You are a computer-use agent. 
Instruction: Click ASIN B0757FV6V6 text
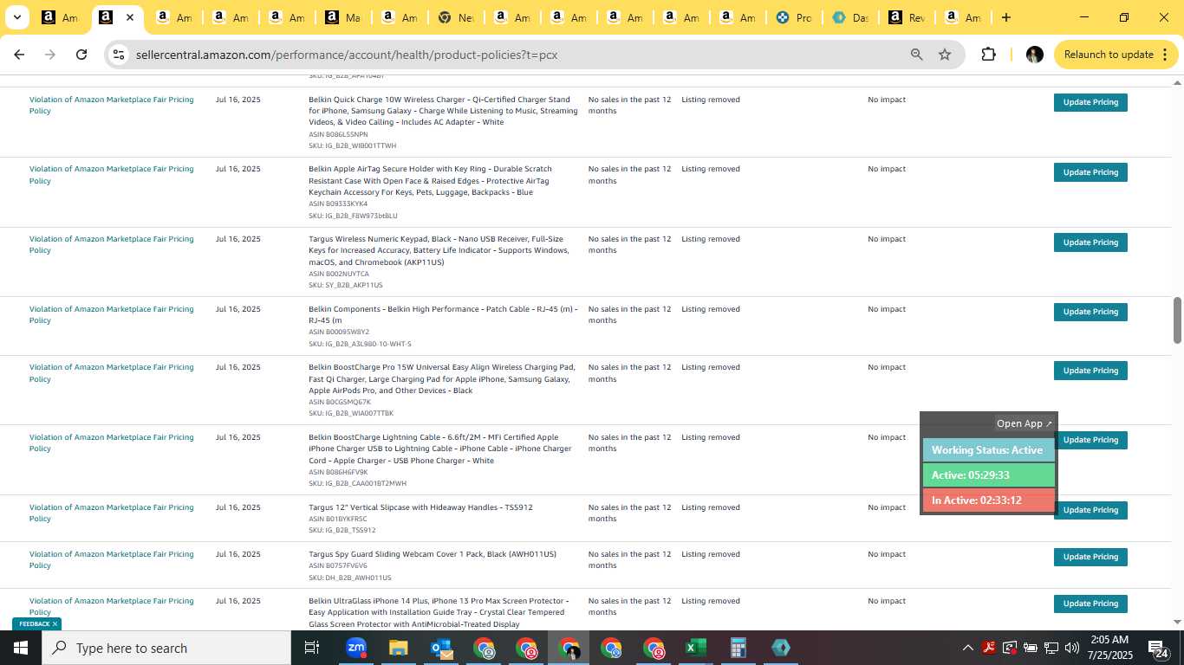tap(338, 565)
